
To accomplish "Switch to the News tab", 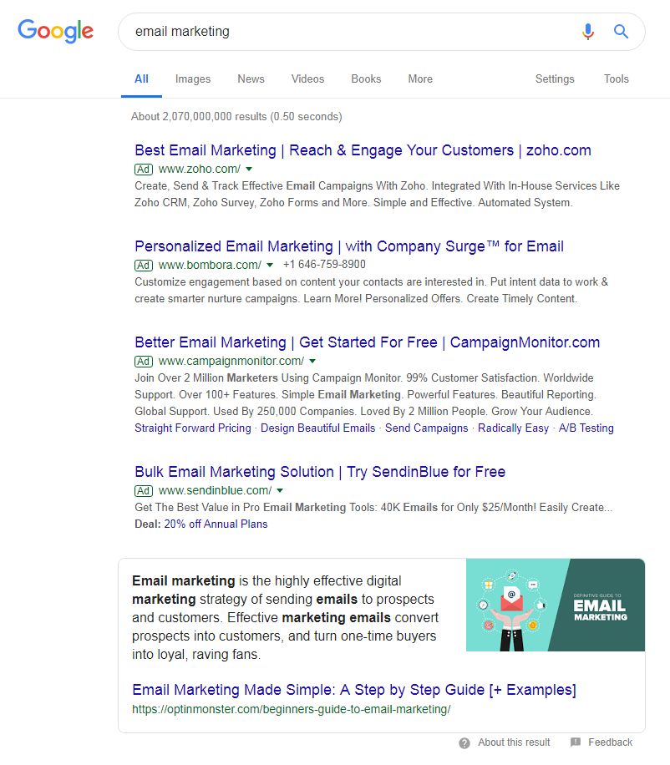I will [x=251, y=79].
